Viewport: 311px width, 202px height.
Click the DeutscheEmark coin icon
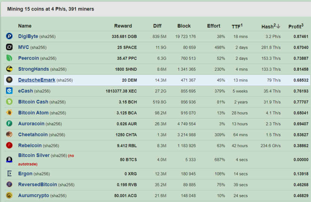click(9, 80)
